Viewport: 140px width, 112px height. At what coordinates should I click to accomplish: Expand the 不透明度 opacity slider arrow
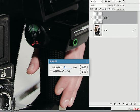coord(124,5)
